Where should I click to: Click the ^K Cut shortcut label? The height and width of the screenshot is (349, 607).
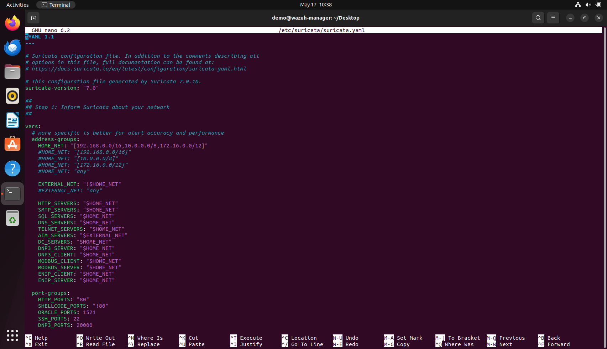[189, 338]
